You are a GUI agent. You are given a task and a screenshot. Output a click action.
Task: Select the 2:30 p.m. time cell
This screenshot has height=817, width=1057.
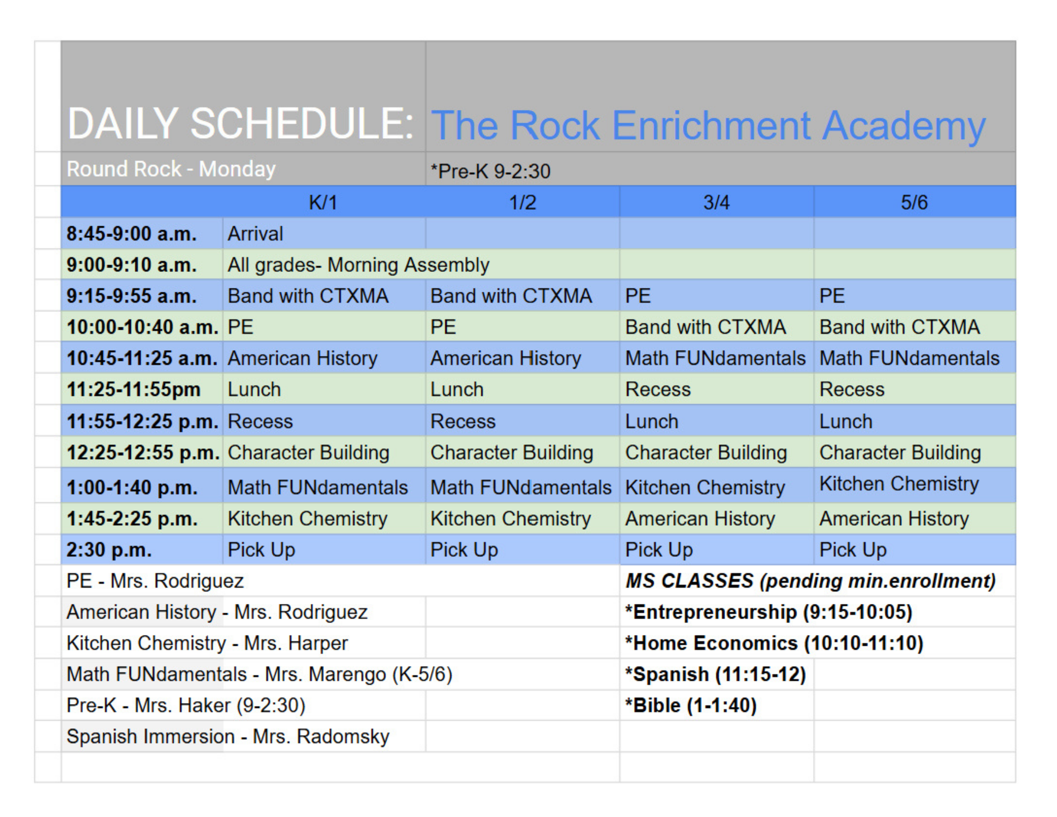[x=110, y=550]
